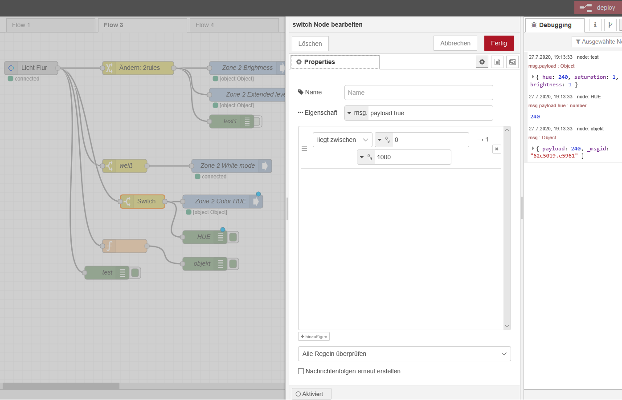
Task: Toggle the HUE debug node output button
Action: 233,237
